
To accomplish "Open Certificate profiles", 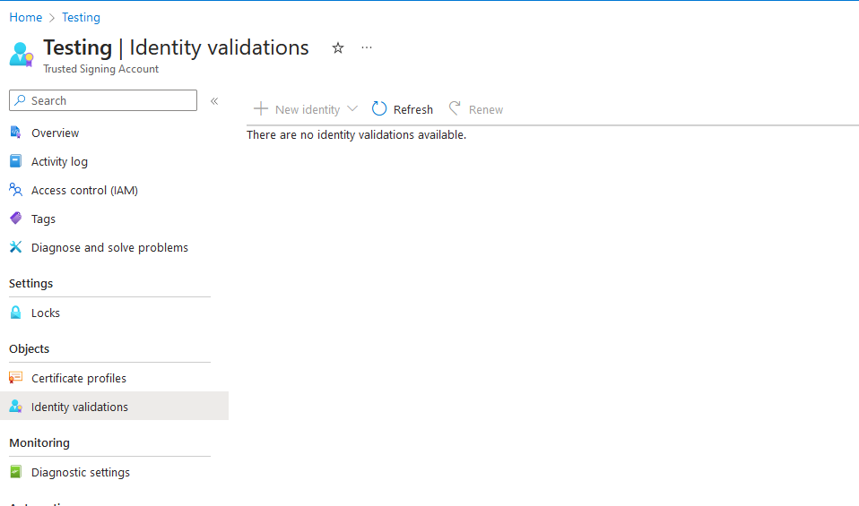I will click(79, 378).
